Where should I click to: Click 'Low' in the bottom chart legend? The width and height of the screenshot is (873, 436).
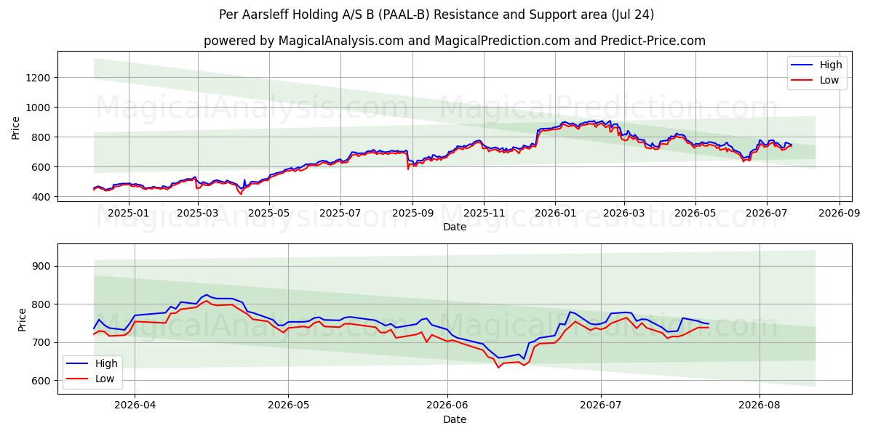click(x=105, y=379)
